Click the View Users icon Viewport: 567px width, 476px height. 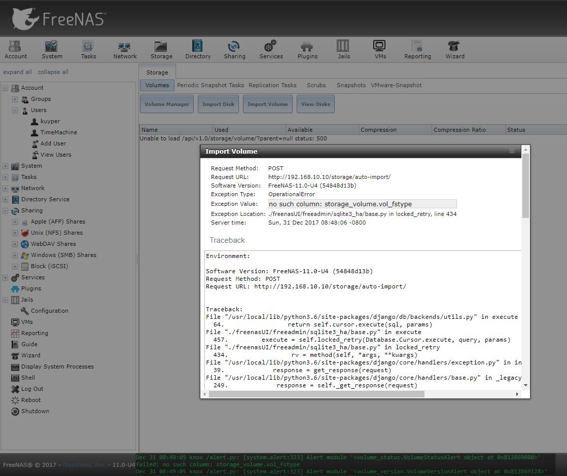pyautogui.click(x=34, y=155)
